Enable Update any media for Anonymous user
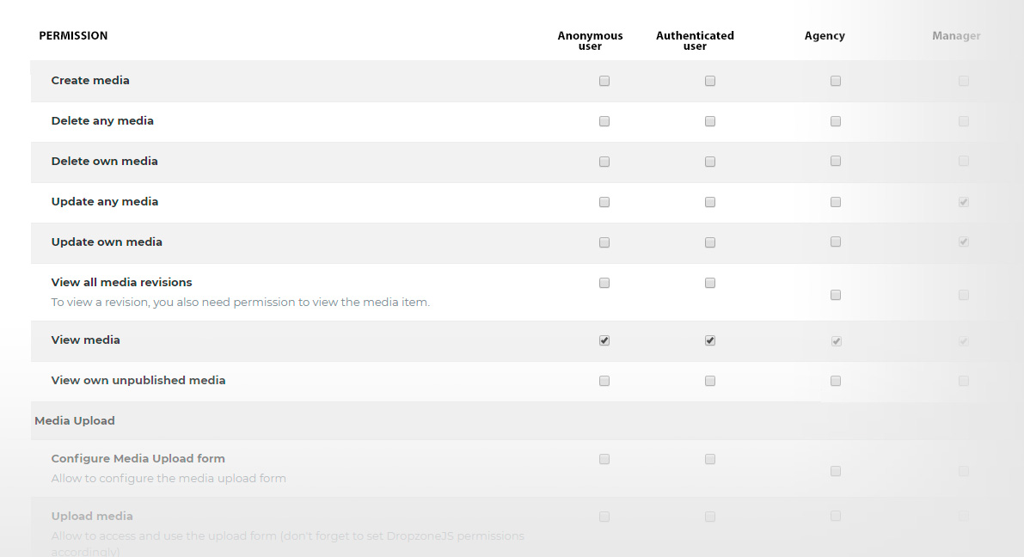 604,202
